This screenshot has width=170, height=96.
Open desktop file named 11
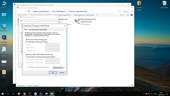4,74
